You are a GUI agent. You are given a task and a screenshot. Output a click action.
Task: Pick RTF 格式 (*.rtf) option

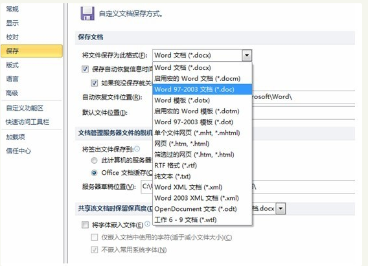click(x=202, y=166)
